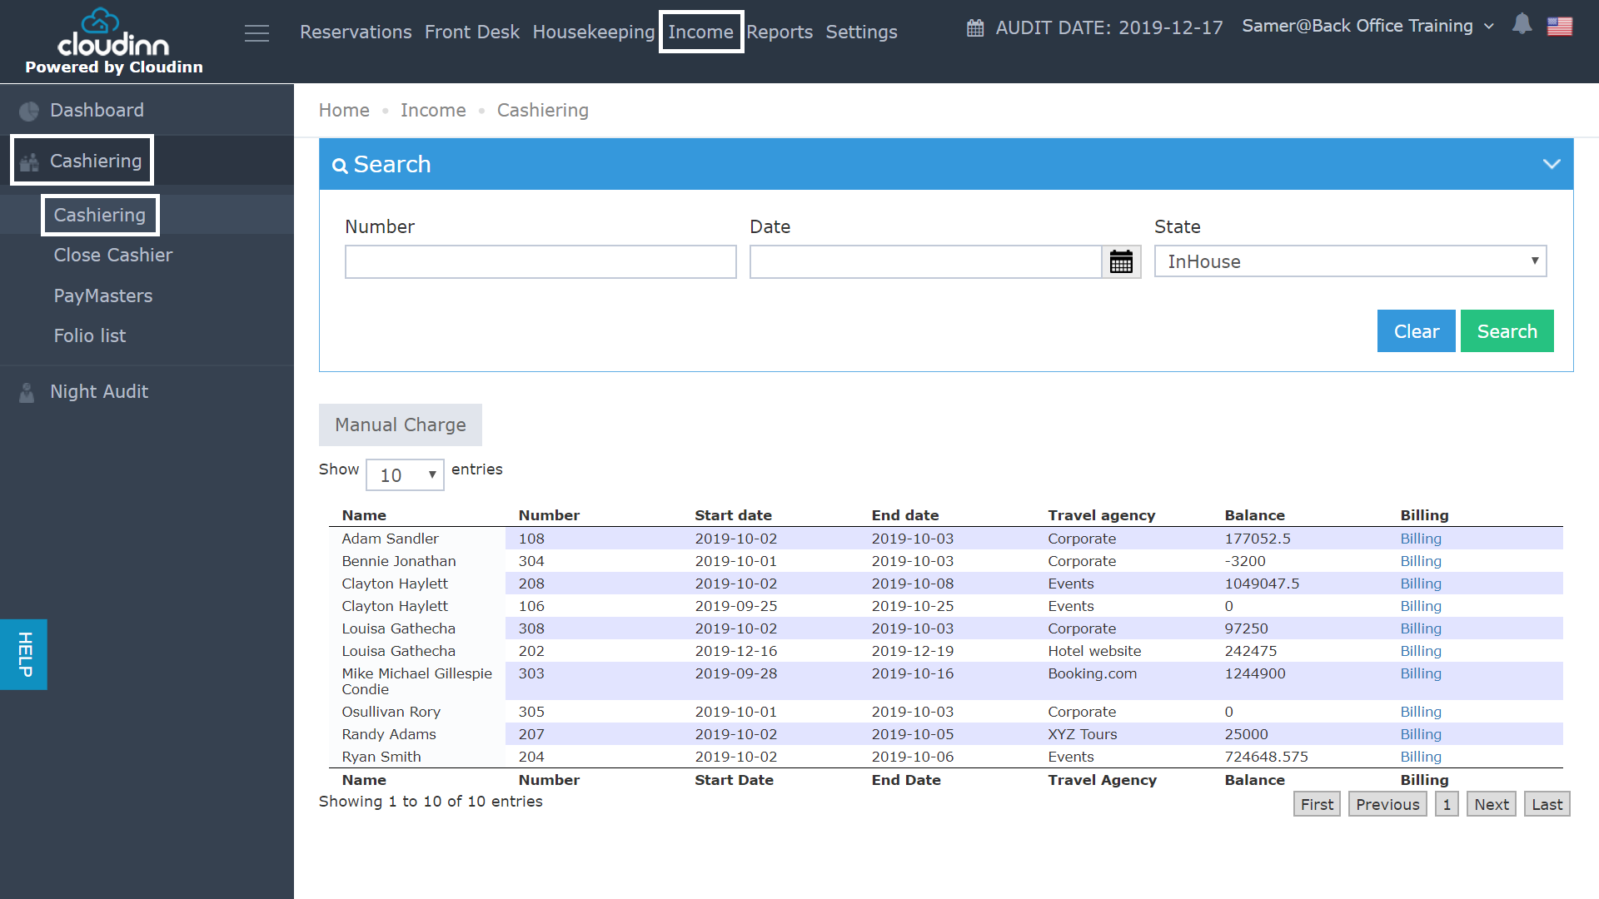Sort table by End date header

pos(905,515)
